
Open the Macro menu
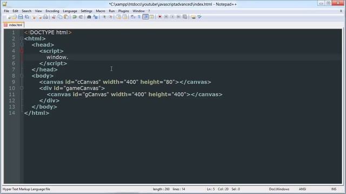click(101, 11)
